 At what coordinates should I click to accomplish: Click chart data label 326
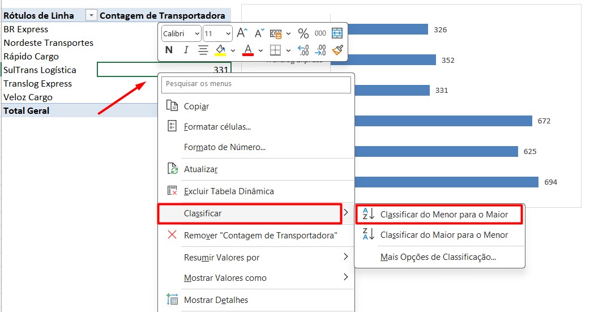(441, 30)
